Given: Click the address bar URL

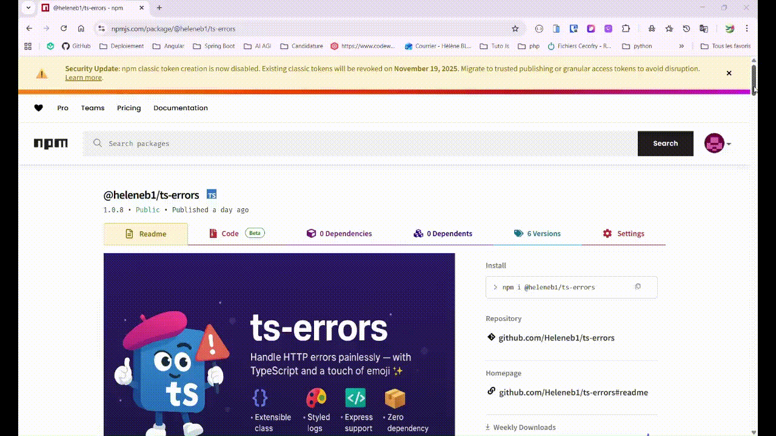Looking at the screenshot, I should (x=173, y=28).
